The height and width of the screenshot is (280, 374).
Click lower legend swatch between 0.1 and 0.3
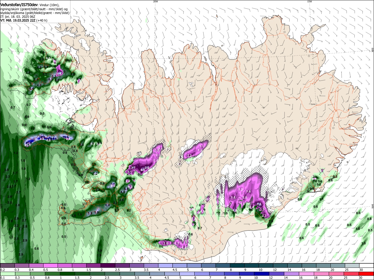tap(7, 274)
